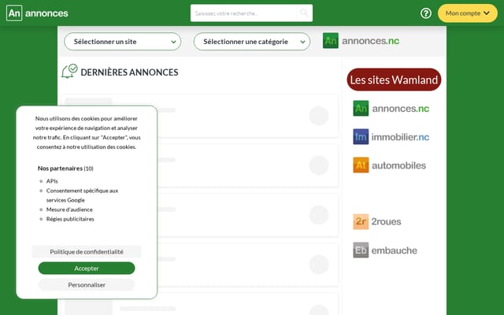This screenshot has height=315, width=504.
Task: Open embauche site link
Action: [385, 250]
